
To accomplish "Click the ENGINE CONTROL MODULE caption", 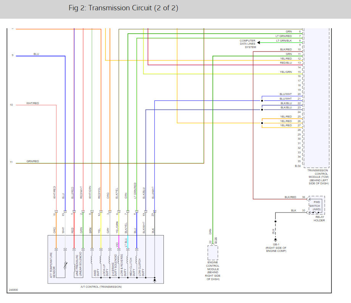I will click(x=213, y=271).
